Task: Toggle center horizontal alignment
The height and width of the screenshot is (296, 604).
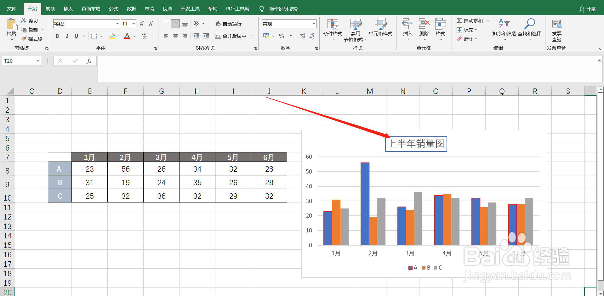Action: [175, 36]
